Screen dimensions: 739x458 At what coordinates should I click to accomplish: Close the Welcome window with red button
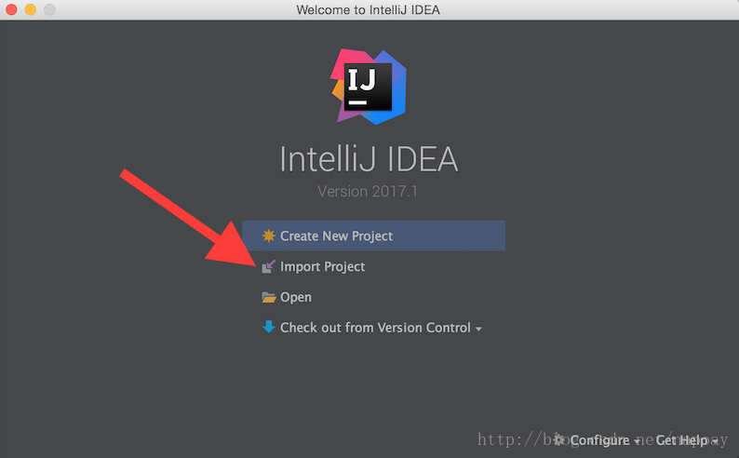12,9
